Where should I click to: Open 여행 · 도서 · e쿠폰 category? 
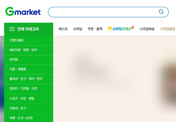pos(29,118)
